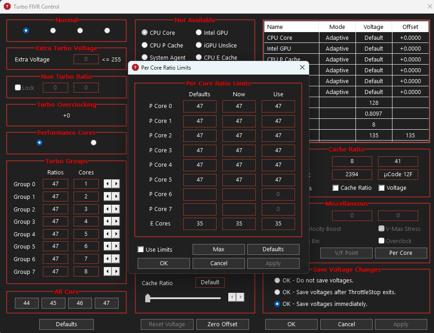Select the second Performance Cores radio button
This screenshot has width=434, height=333.
pyautogui.click(x=93, y=142)
